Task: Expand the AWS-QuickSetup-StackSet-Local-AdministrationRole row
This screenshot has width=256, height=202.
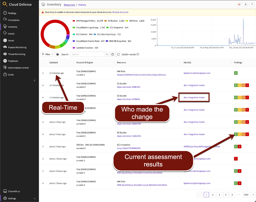Action: [x=43, y=183]
